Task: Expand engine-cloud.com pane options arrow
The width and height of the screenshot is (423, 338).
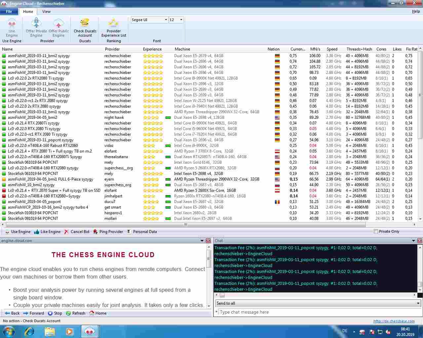Action: (x=202, y=241)
